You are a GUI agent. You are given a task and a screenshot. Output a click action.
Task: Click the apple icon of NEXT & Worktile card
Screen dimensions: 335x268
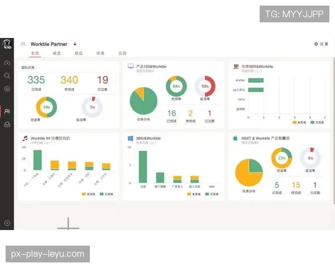(x=236, y=138)
